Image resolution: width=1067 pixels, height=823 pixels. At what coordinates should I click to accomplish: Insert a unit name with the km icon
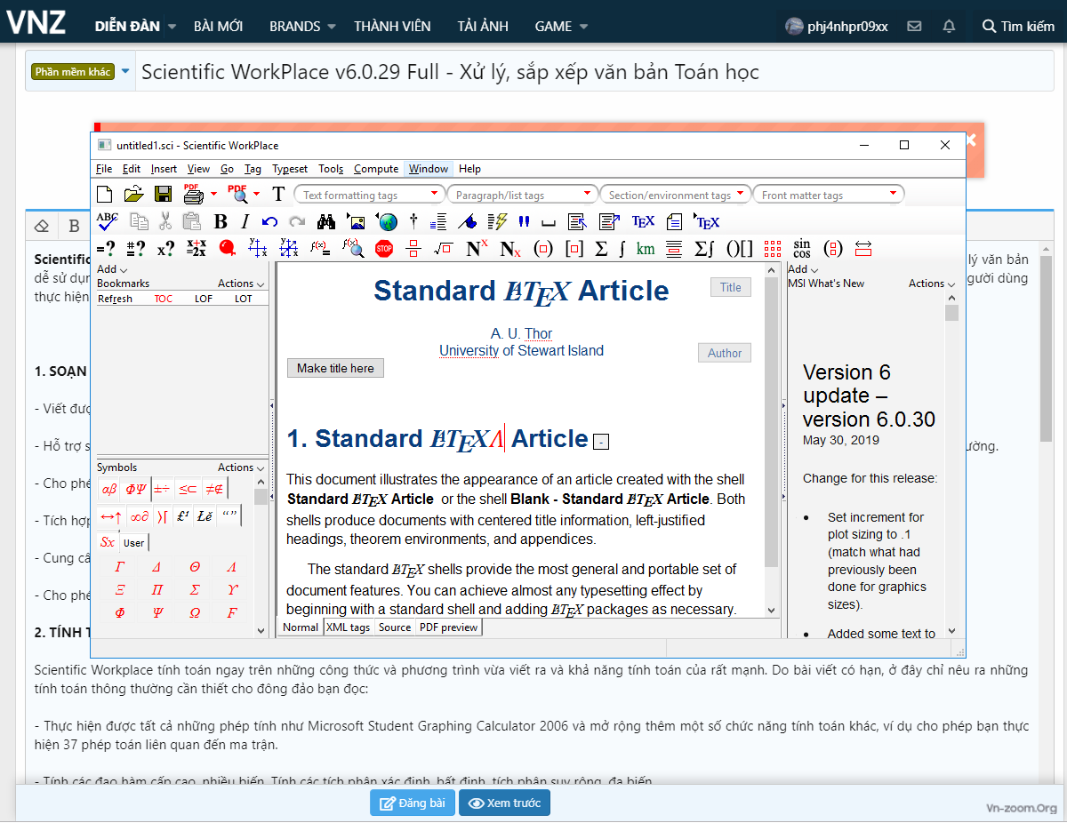click(646, 249)
